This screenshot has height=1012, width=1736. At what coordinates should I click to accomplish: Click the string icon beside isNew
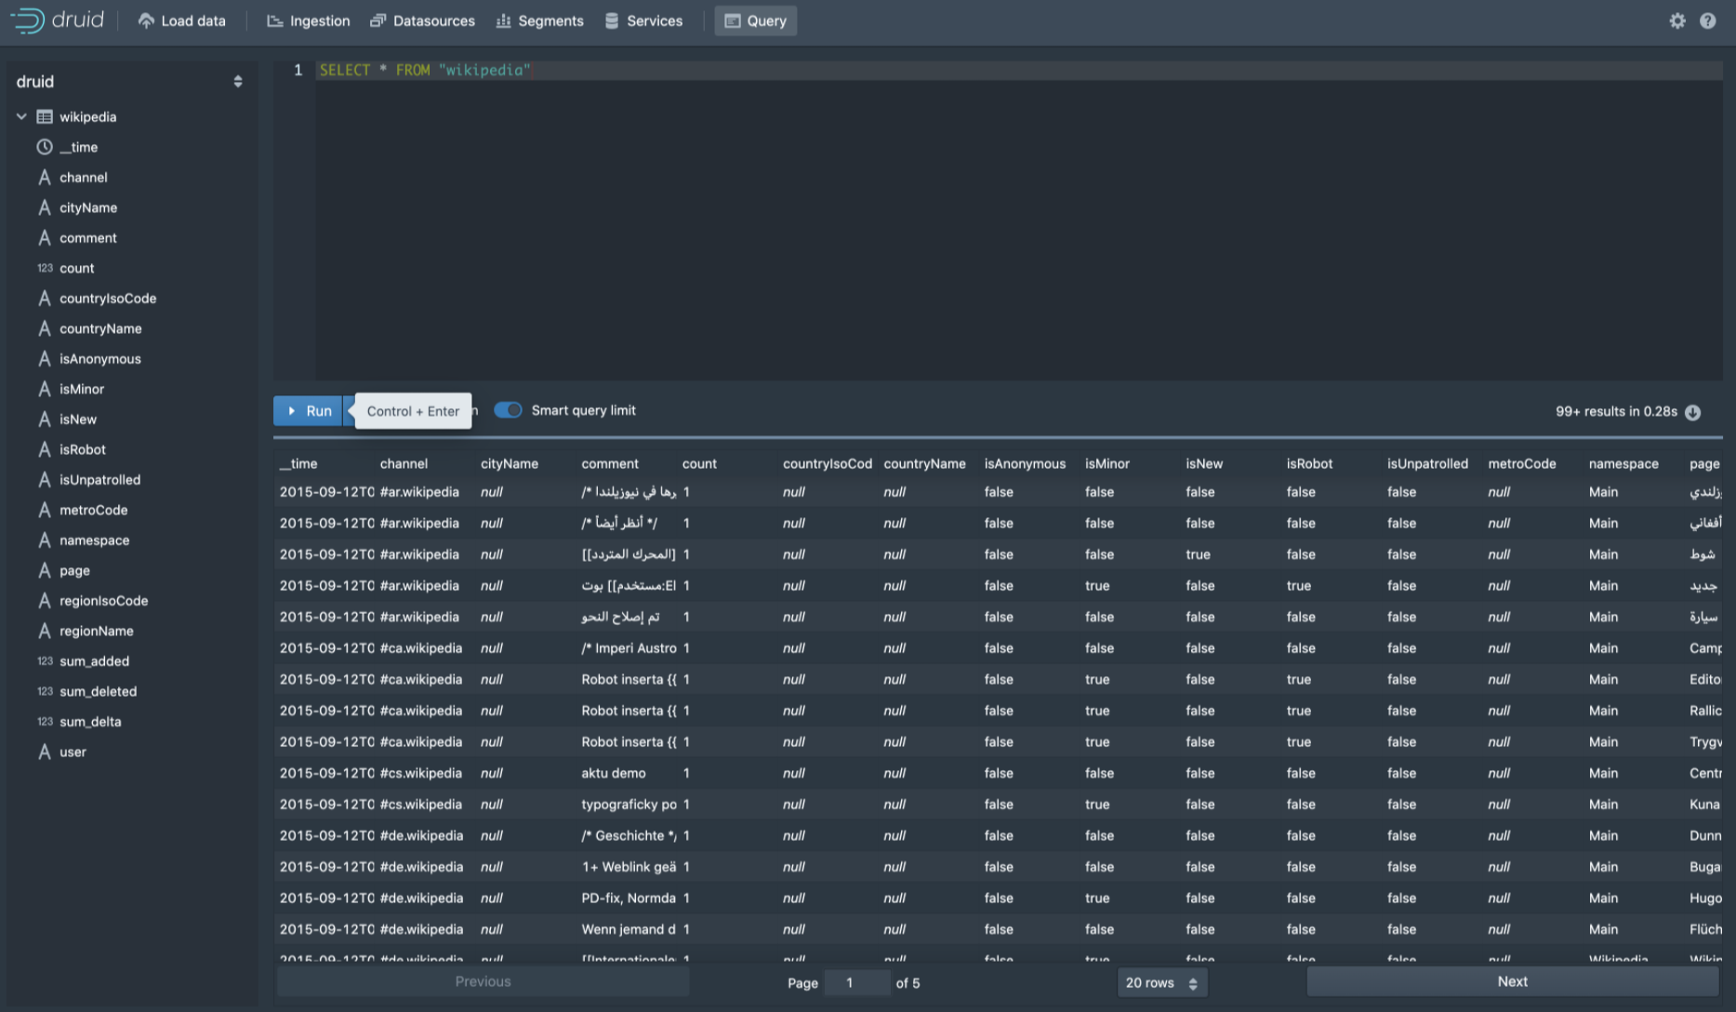[45, 419]
